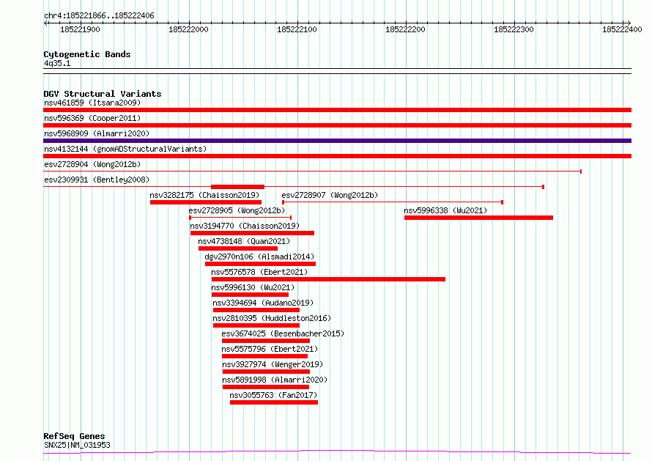Select the red bar under nsv3055763 (Fan2017)

[x=274, y=402]
